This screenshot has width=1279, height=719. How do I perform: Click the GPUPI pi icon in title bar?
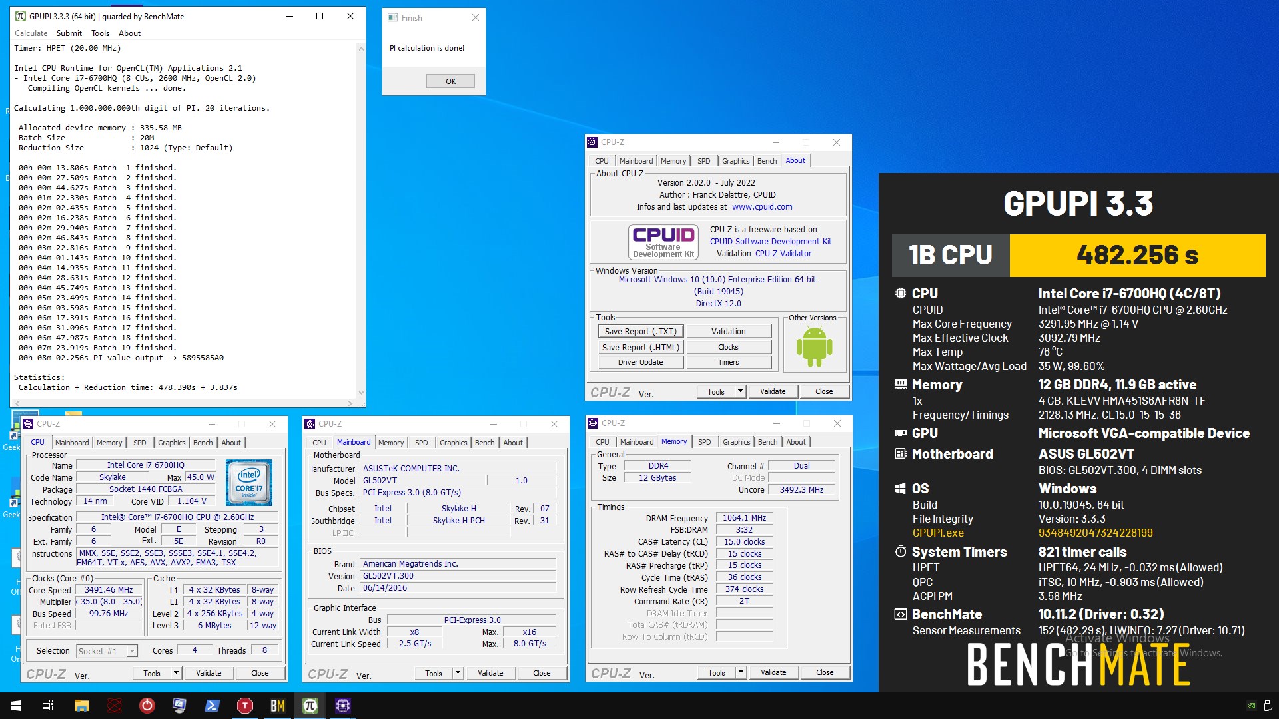coord(21,17)
